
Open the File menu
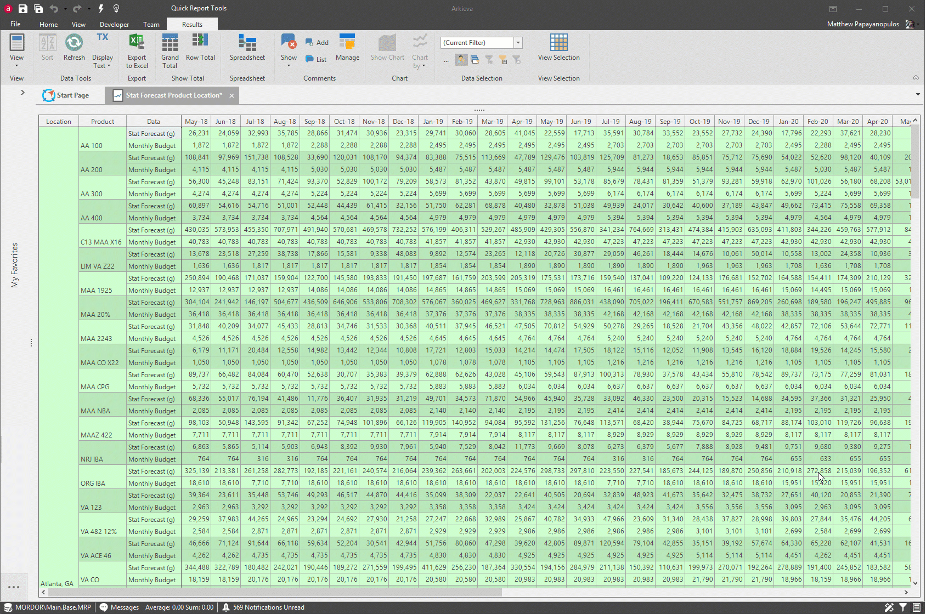tap(15, 24)
